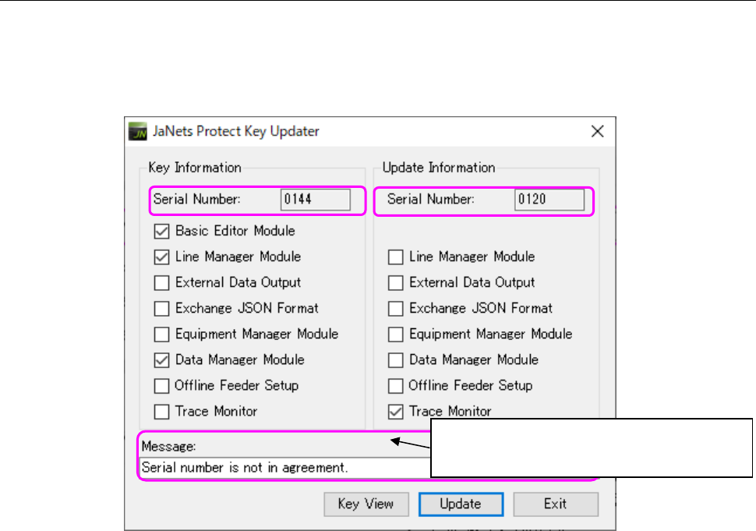Check Key Information Offline Feeder Setup
The height and width of the screenshot is (531, 756).
(162, 385)
